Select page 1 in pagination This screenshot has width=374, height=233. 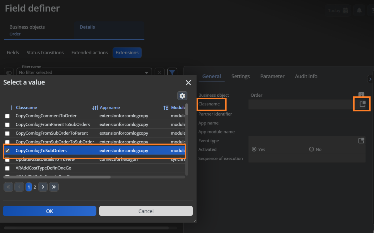[29, 187]
